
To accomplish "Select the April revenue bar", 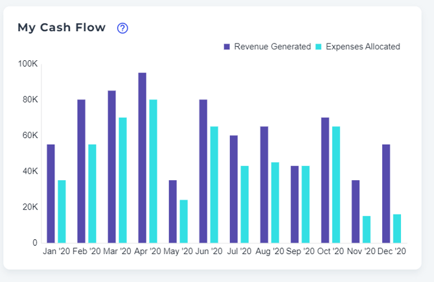I will click(143, 158).
